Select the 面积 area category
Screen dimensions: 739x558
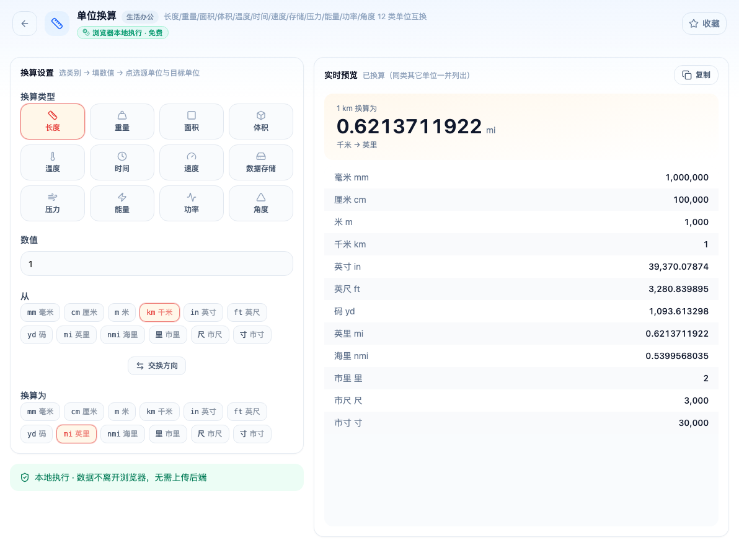click(x=192, y=122)
